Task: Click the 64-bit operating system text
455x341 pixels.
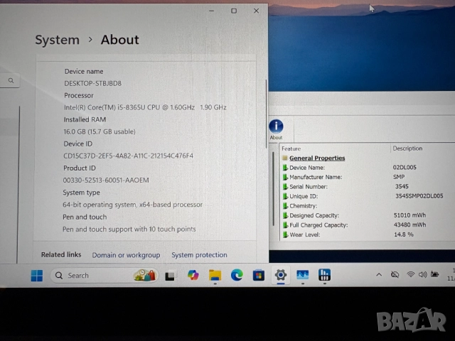Action: [x=133, y=205]
